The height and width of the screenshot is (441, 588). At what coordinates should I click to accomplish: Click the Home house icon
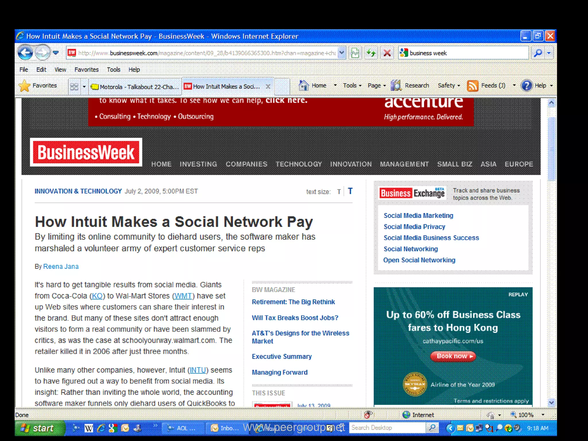[303, 86]
